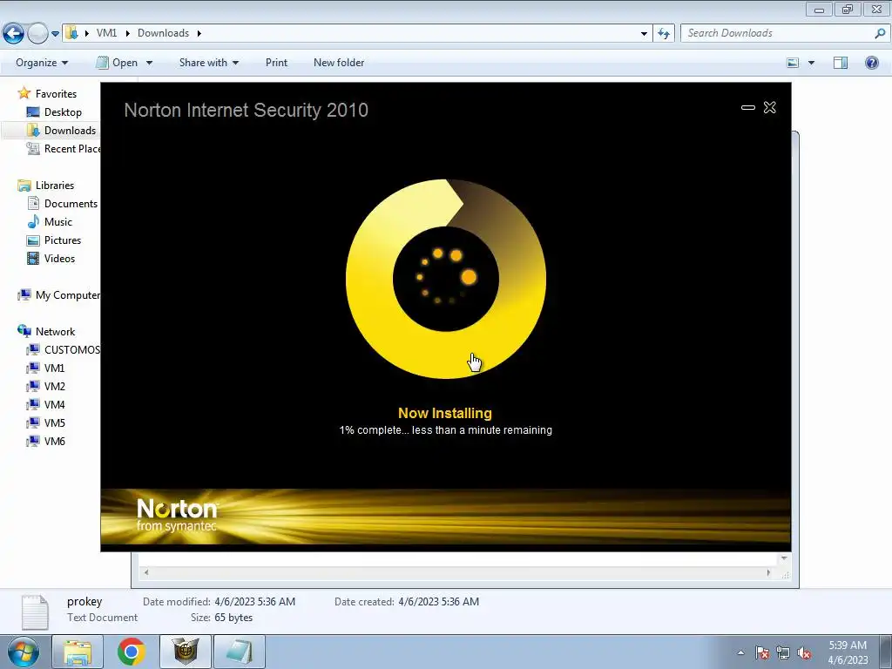Click the horizontal scrollbar left arrow

tap(146, 572)
